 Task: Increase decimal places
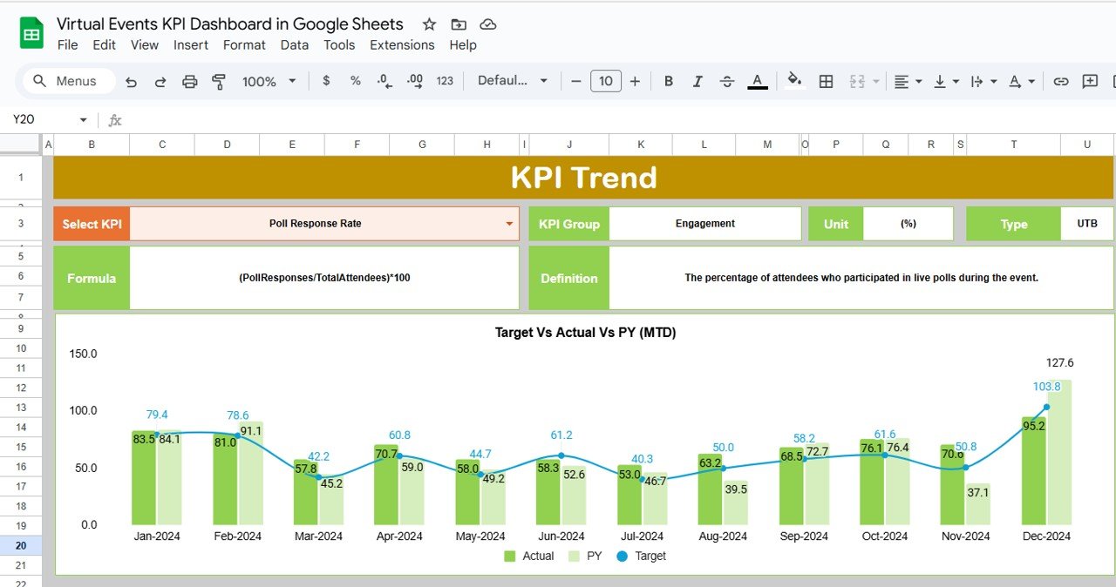pos(415,80)
